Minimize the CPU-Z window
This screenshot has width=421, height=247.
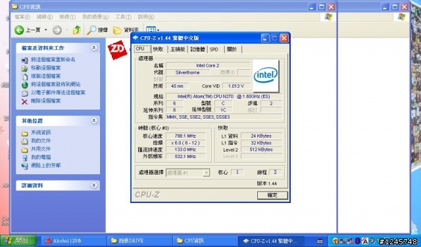pos(264,38)
